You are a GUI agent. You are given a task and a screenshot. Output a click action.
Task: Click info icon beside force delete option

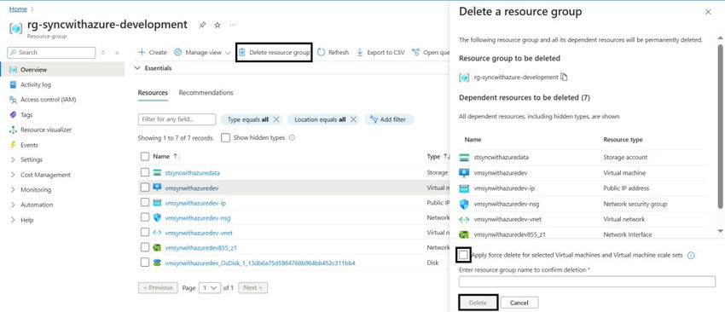691,255
